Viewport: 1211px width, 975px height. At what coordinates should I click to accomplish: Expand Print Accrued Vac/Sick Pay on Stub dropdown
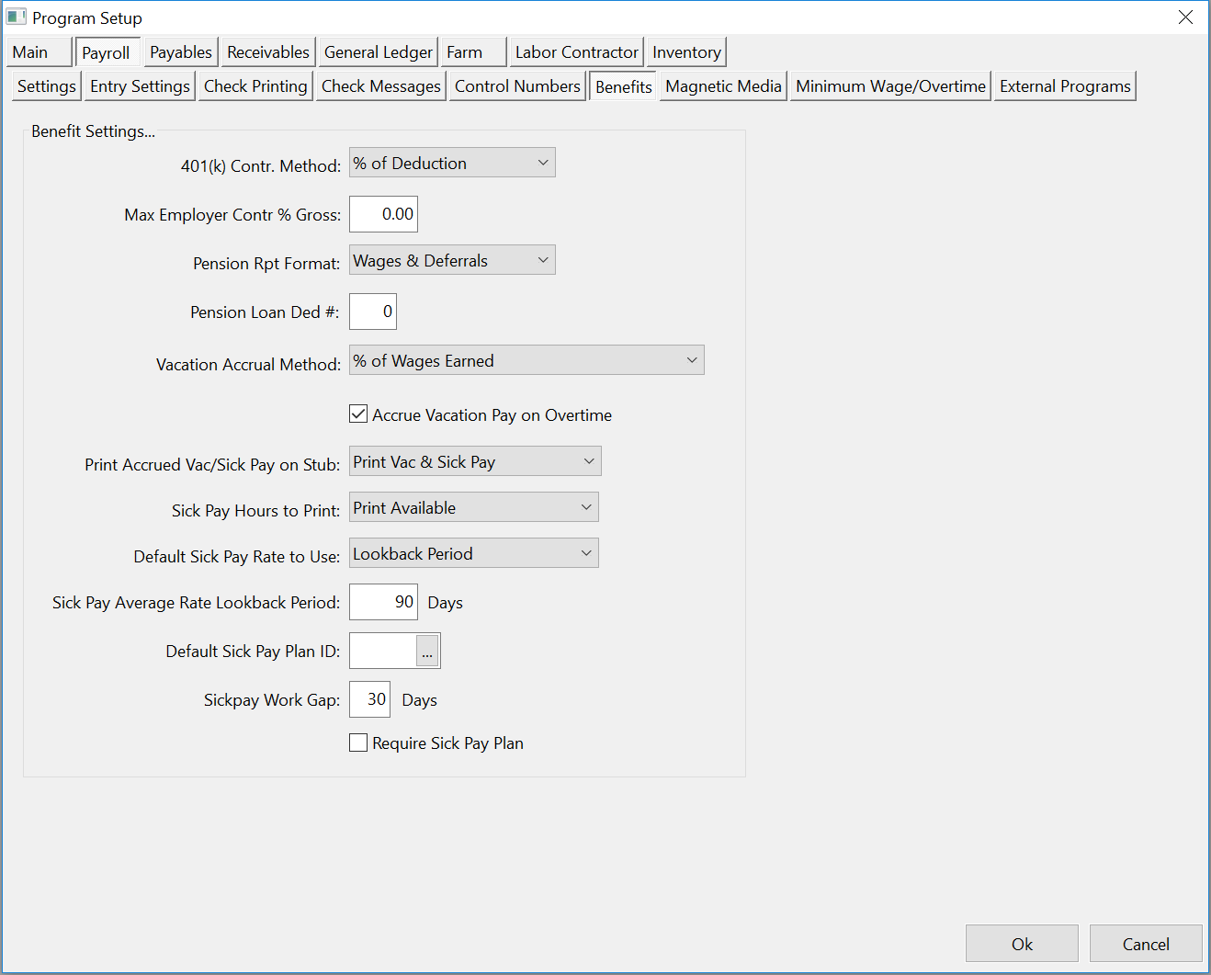tap(475, 462)
